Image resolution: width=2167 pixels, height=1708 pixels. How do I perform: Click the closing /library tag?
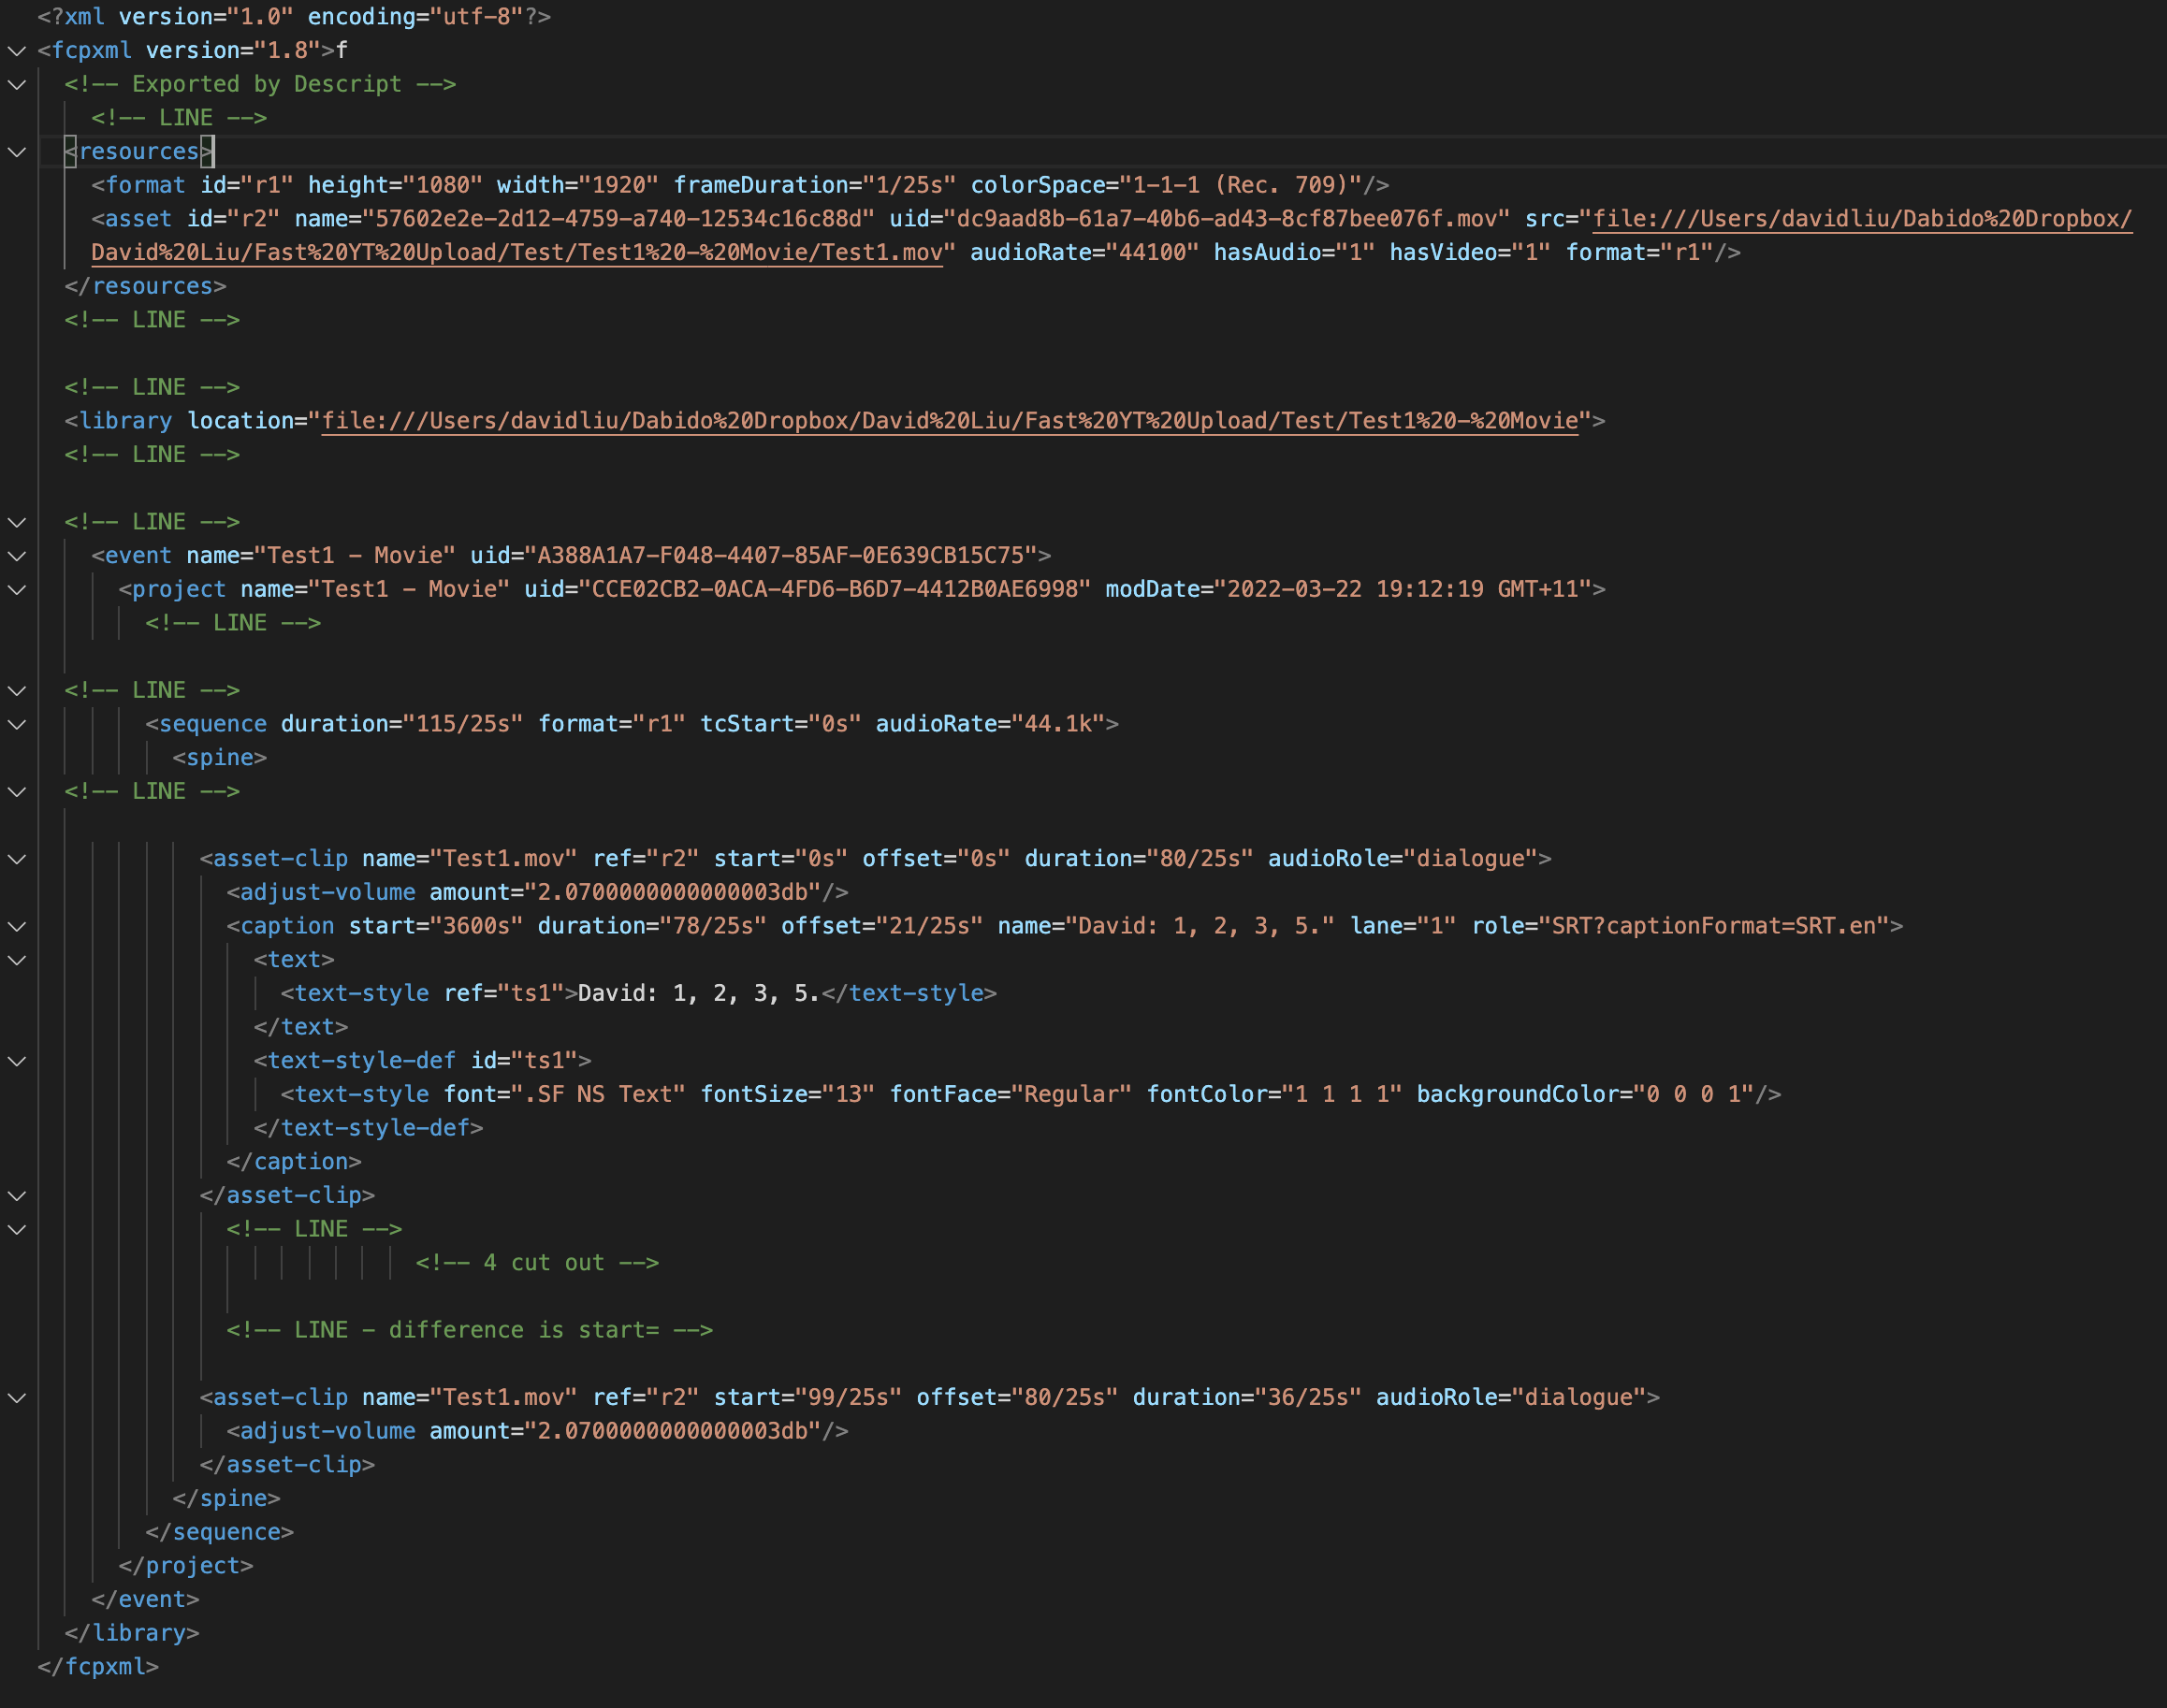tap(132, 1634)
